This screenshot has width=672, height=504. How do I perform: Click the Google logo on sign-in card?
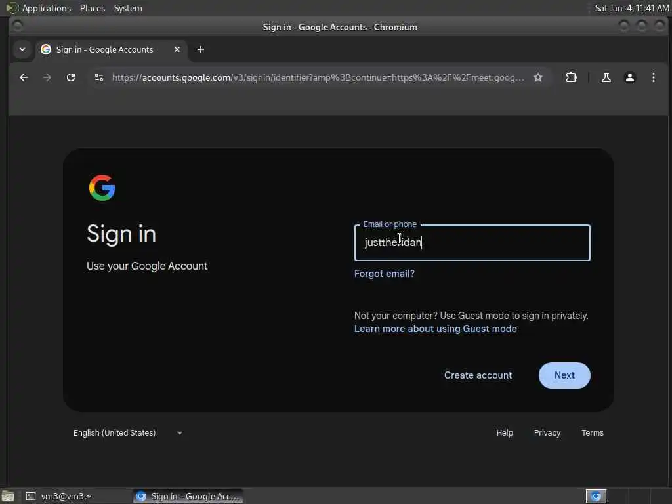coord(102,188)
